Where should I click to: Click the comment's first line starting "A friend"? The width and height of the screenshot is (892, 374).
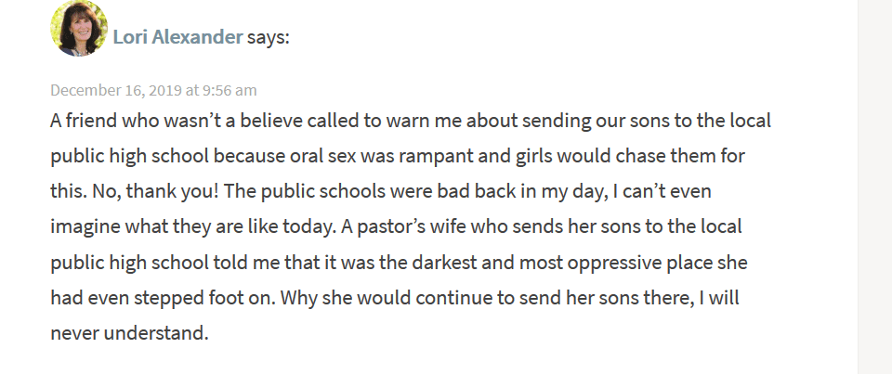pos(411,121)
